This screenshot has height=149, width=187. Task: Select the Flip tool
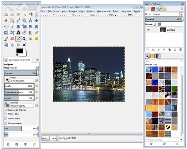pos(6,33)
